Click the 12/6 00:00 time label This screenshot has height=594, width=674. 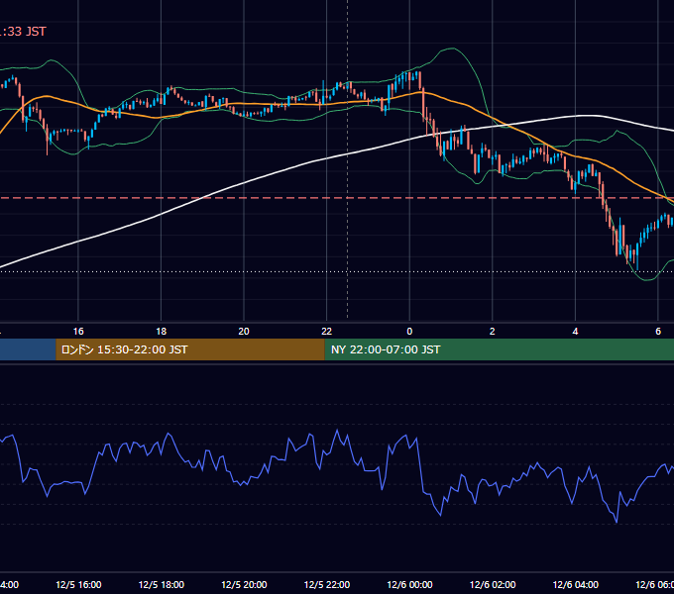click(x=409, y=584)
